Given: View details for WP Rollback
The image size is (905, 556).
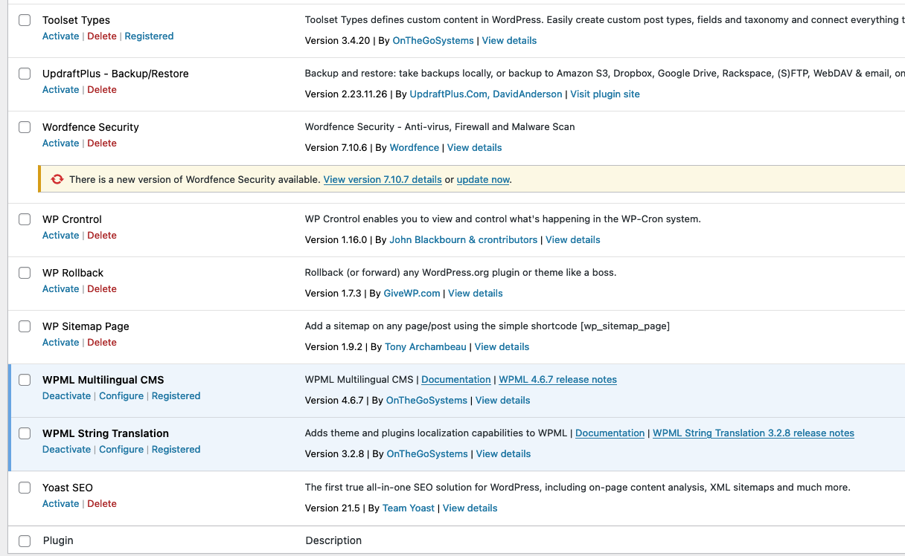Looking at the screenshot, I should [476, 293].
